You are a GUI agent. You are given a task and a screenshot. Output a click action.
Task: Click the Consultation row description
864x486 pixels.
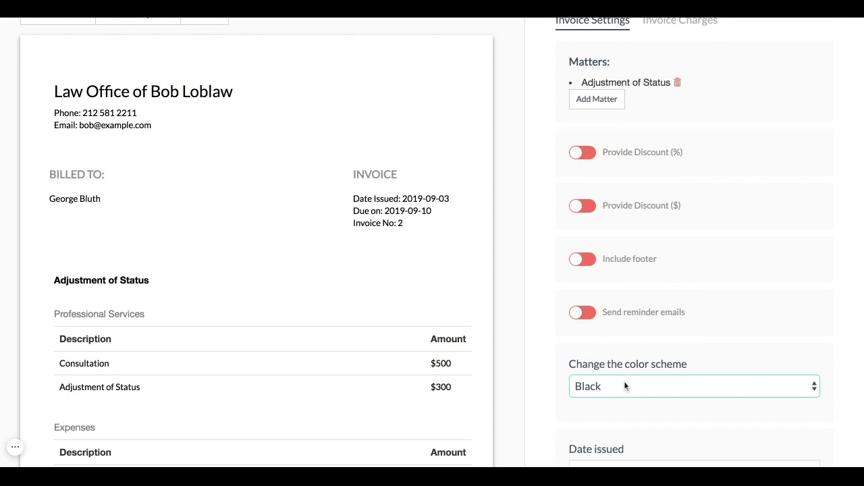click(x=84, y=363)
